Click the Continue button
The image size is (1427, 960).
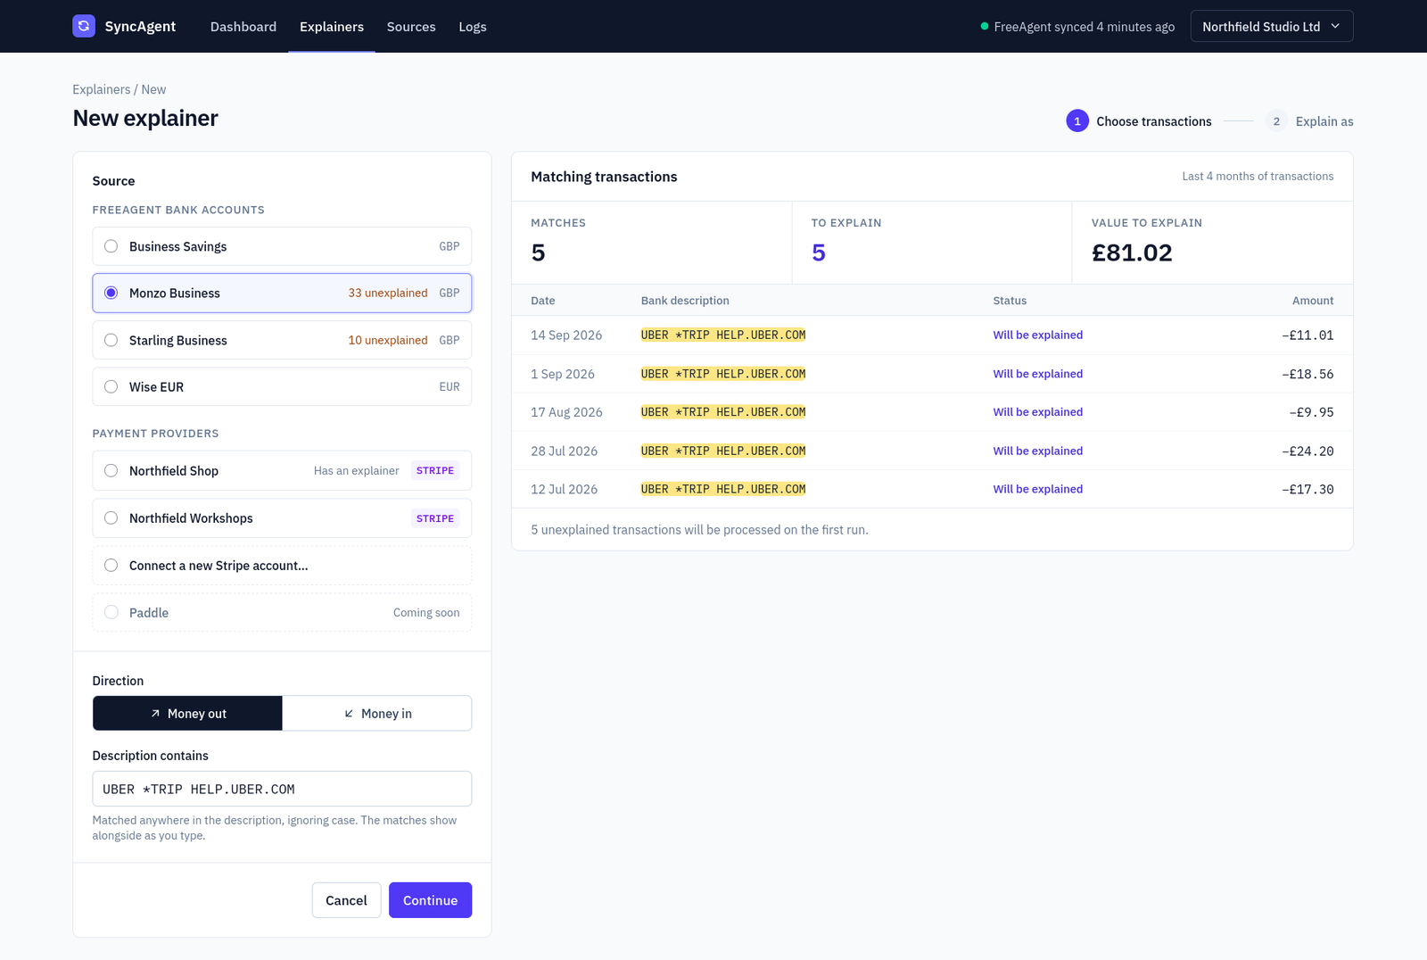coord(430,900)
